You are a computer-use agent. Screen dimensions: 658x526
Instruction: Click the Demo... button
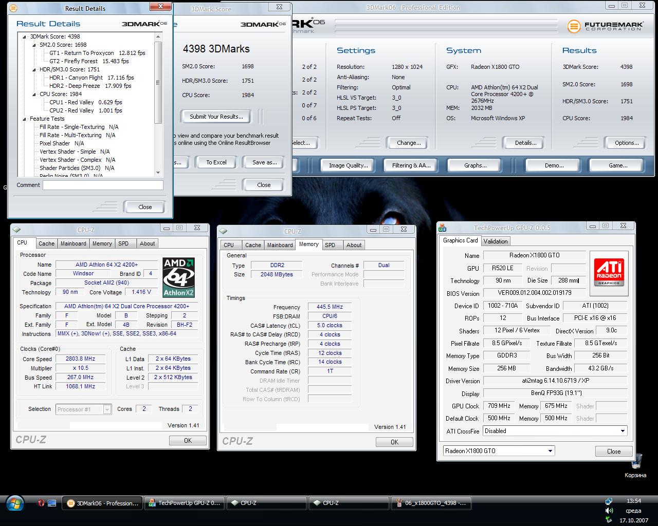coord(554,165)
